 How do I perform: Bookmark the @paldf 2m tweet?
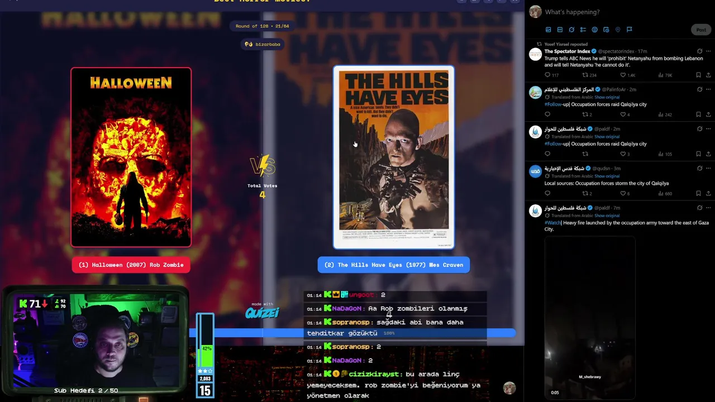click(x=698, y=154)
